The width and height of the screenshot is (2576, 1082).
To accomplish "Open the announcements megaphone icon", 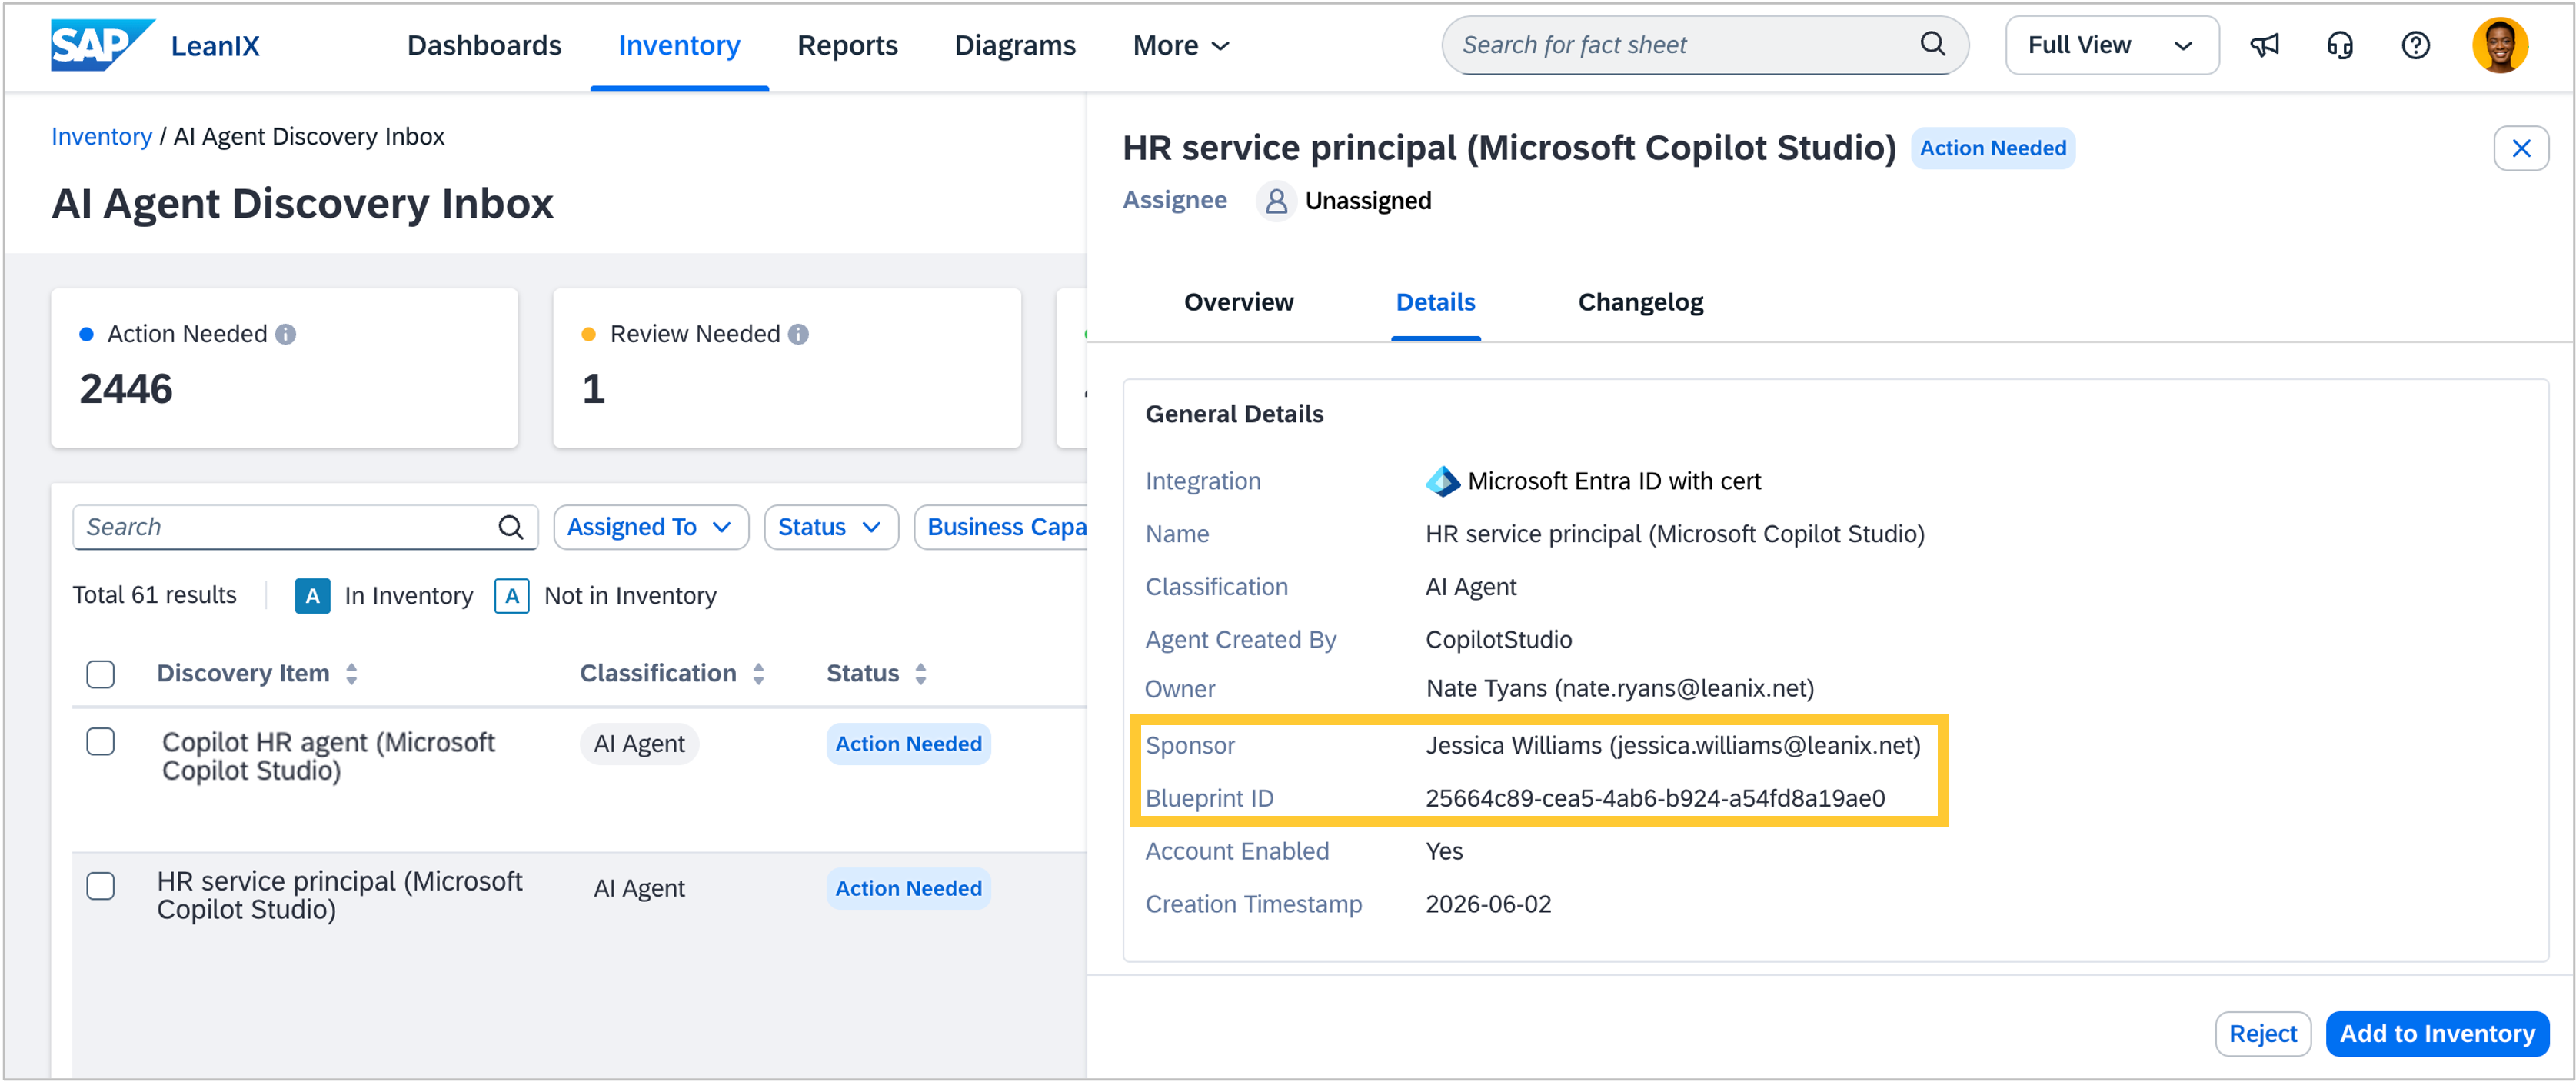I will click(2264, 45).
